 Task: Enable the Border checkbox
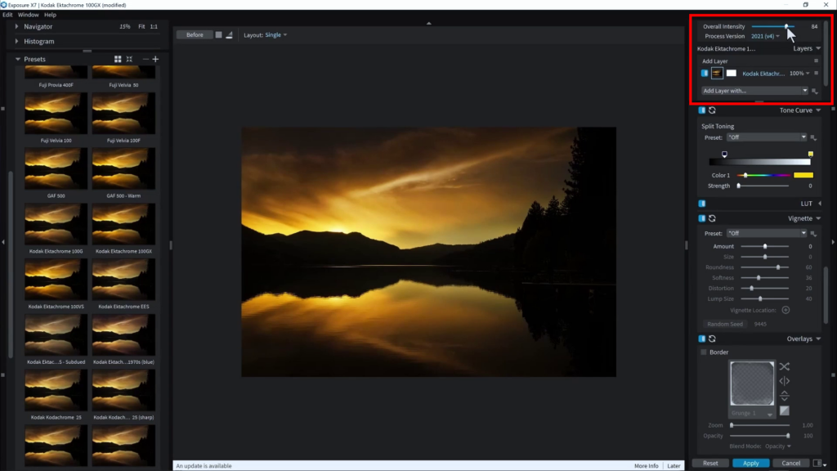[x=704, y=352]
